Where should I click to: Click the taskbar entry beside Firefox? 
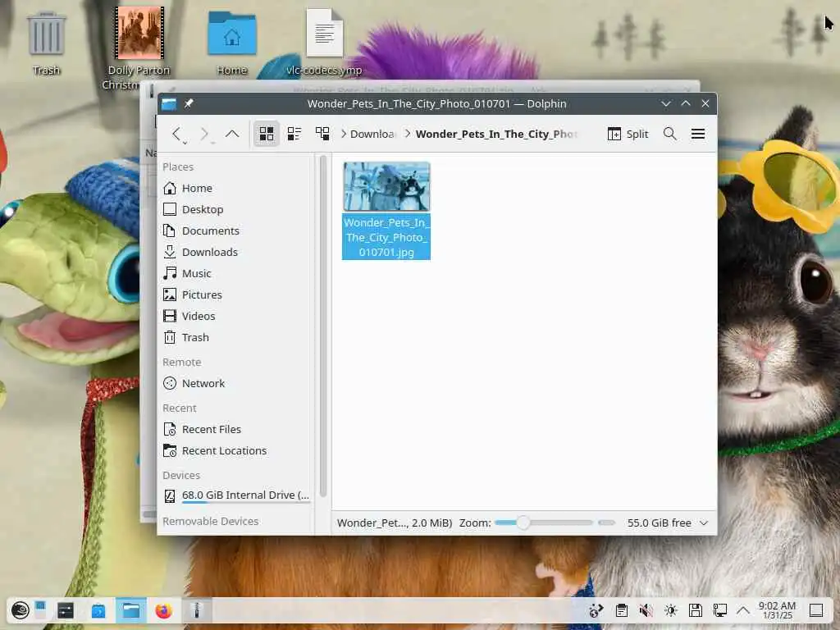coord(196,610)
